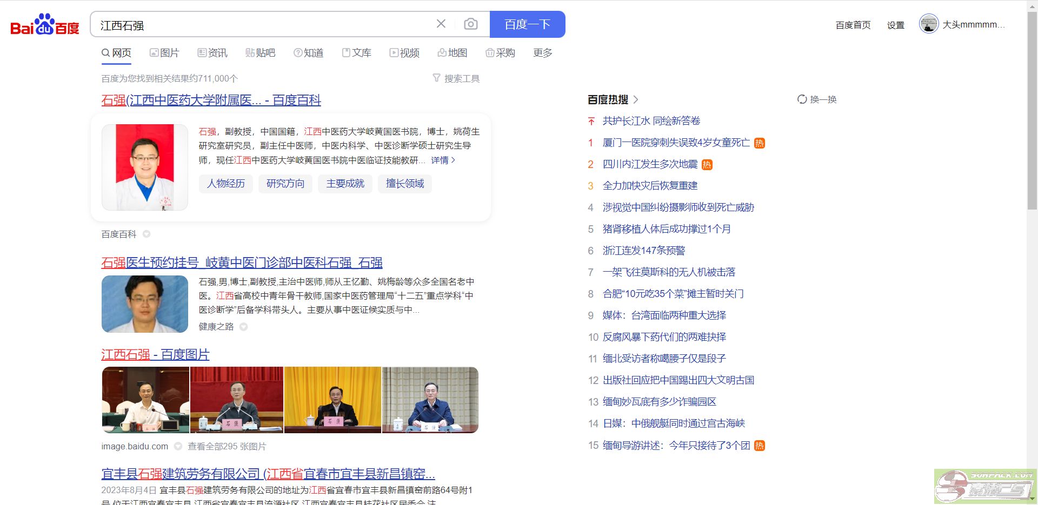Open 搜索工具 filter

[x=456, y=78]
